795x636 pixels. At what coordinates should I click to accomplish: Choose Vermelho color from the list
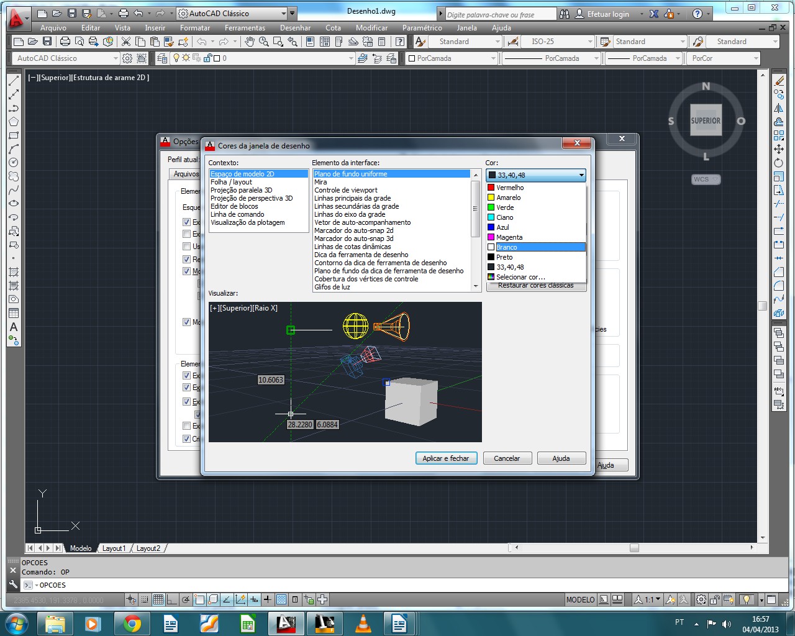(536, 188)
